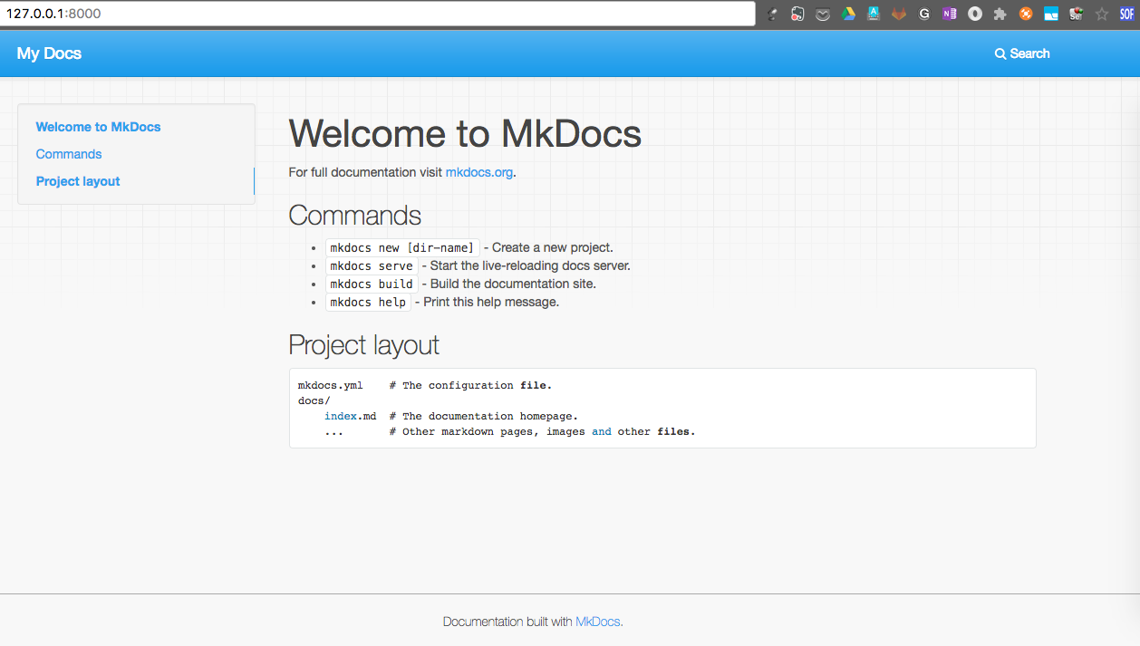The width and height of the screenshot is (1140, 646).
Task: Click 'index.md' in the code block
Action: click(350, 416)
